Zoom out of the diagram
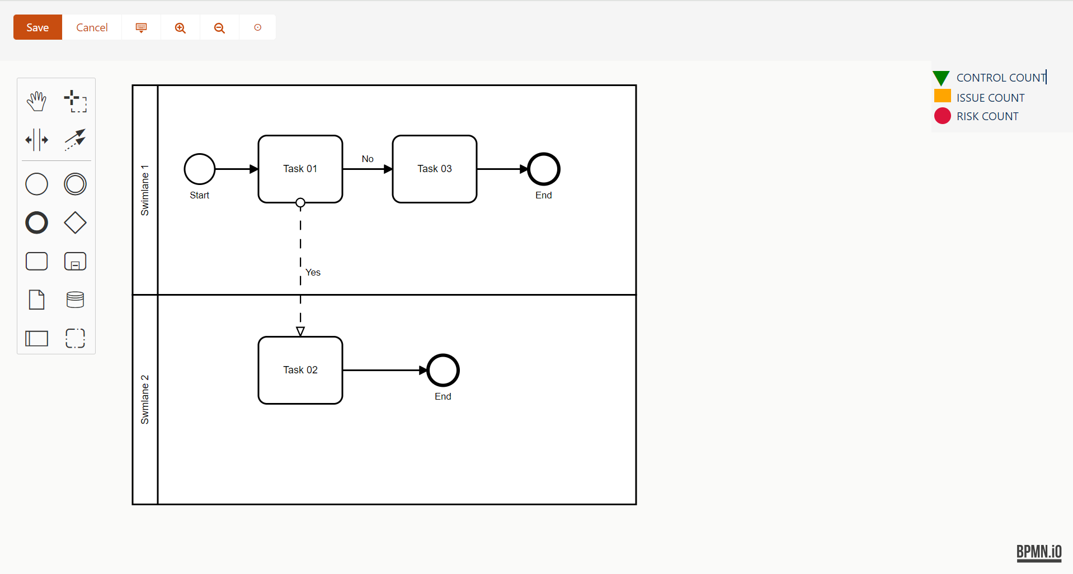Screen dimensions: 1073x574 tap(219, 27)
